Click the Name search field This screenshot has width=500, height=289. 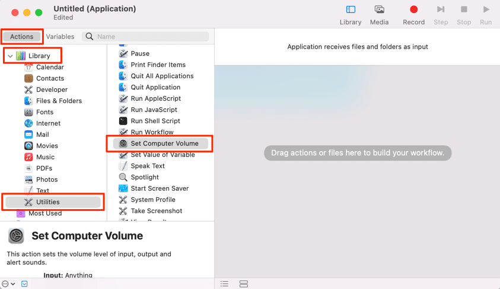(x=145, y=37)
